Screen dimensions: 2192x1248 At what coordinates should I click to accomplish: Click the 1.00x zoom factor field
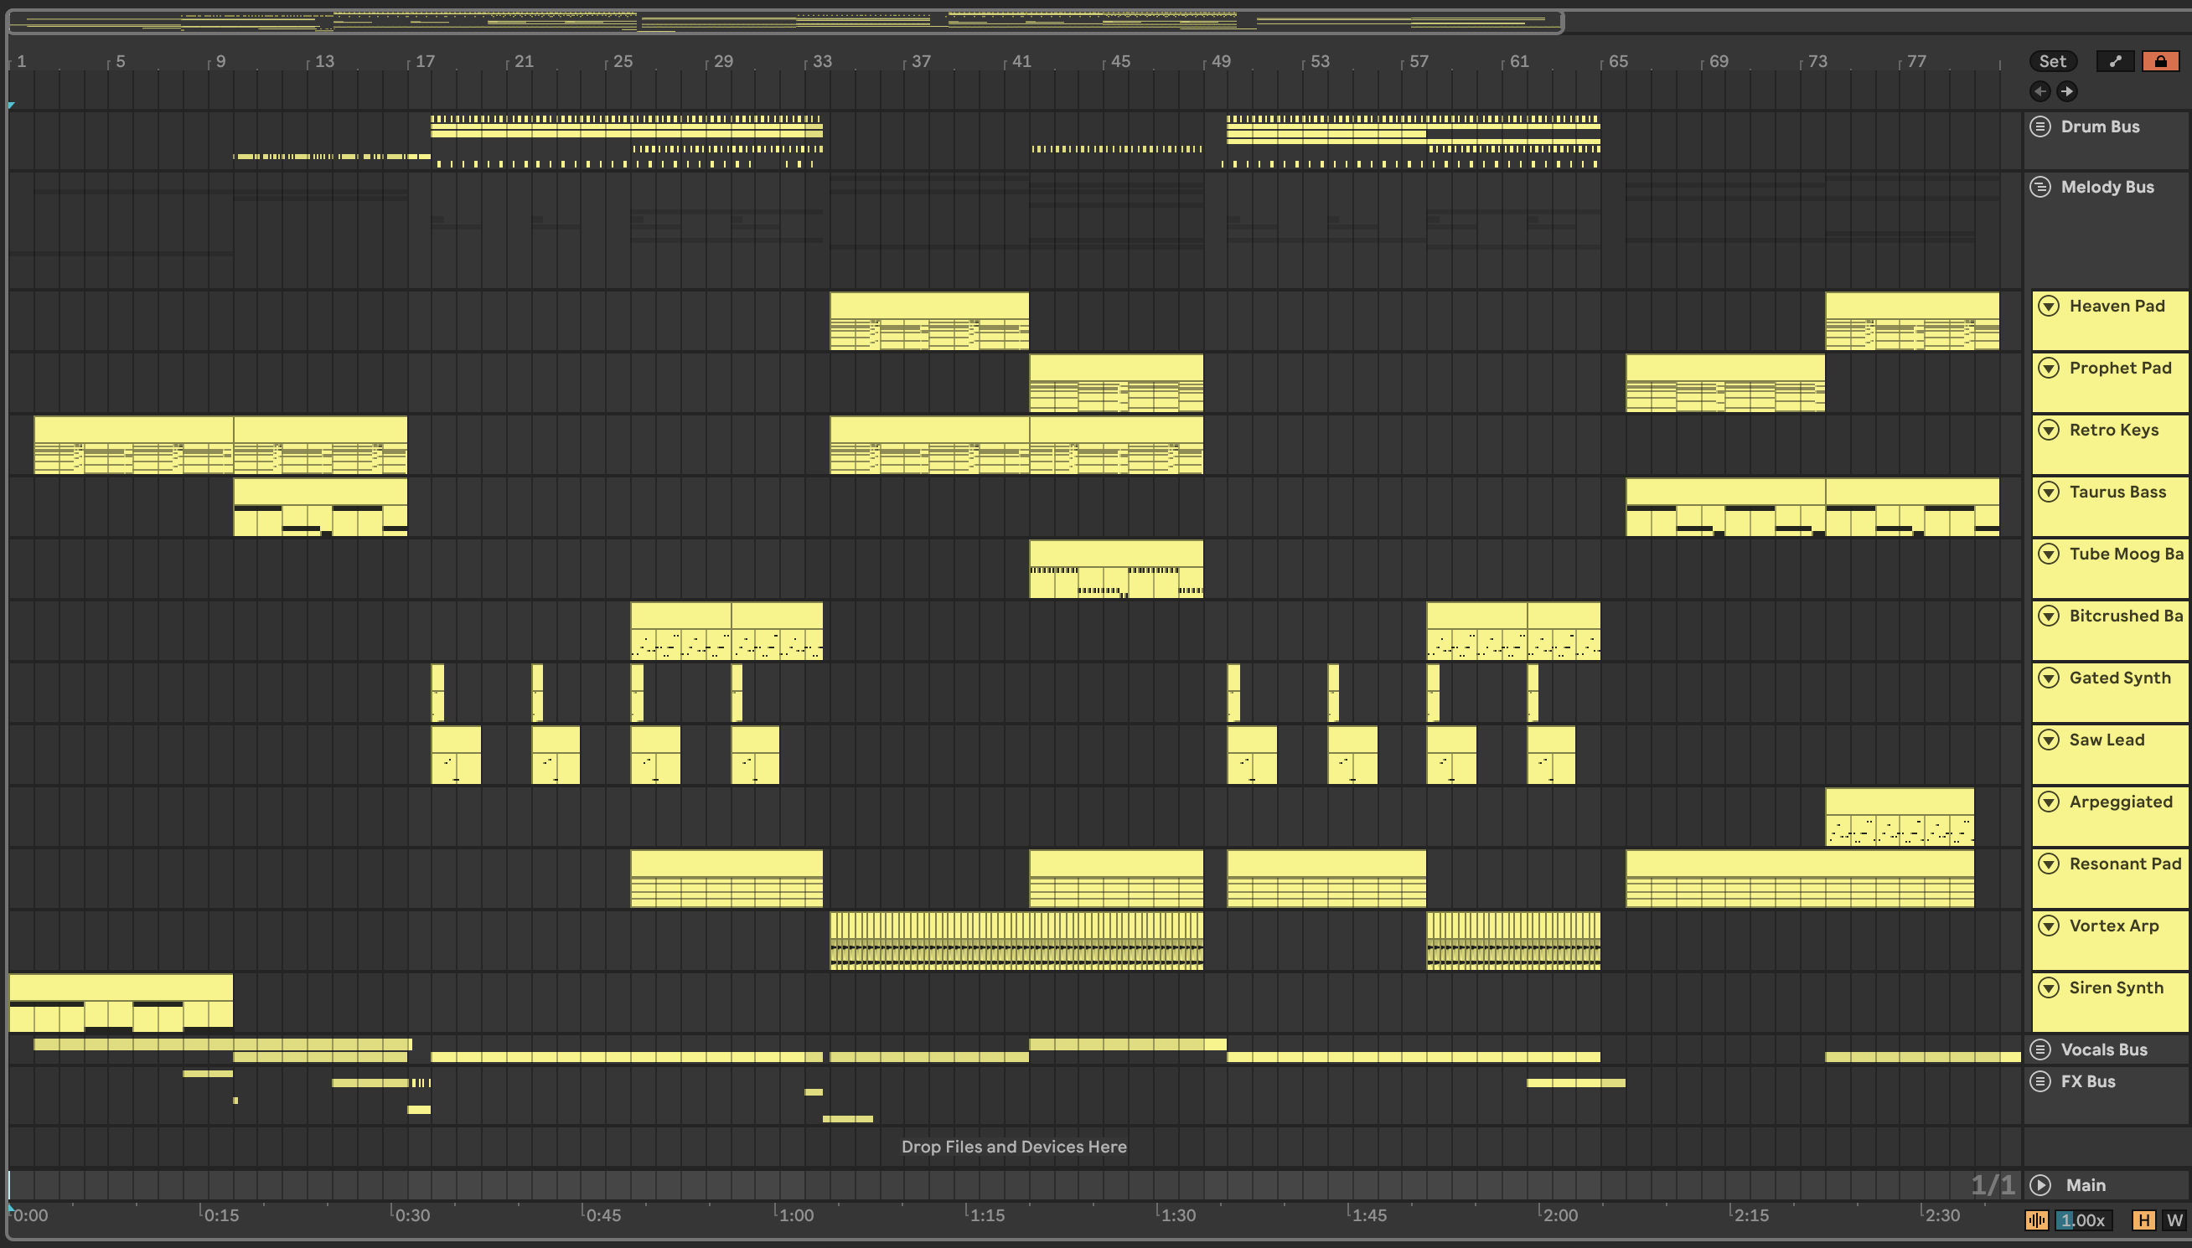pyautogui.click(x=2083, y=1220)
